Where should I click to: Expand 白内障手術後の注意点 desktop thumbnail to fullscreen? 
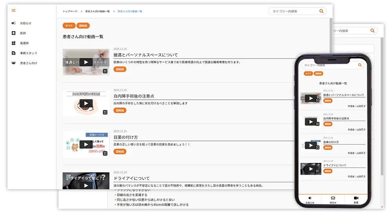point(105,112)
